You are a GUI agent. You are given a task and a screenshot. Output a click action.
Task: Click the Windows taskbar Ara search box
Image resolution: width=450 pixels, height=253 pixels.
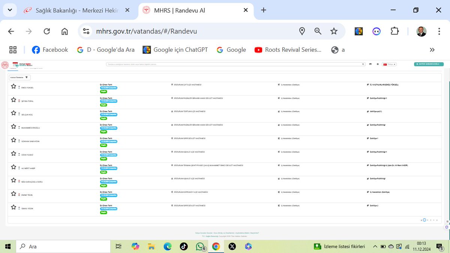tap(63, 246)
